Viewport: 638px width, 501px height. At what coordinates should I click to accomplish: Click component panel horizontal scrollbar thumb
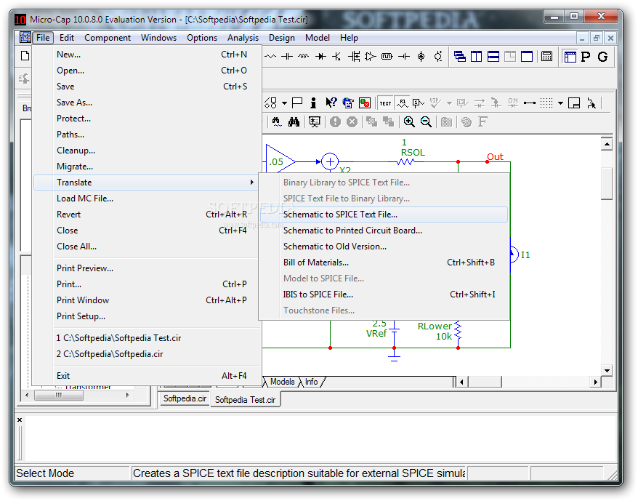(x=59, y=395)
